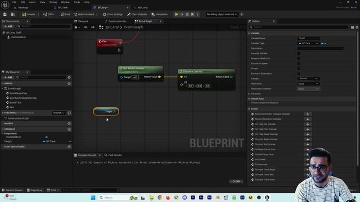The height and width of the screenshot is (202, 360).
Task: Click the Simulation button
Action: 159,14
